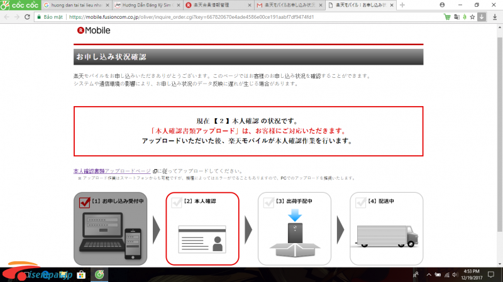Open the volume speaker tray icon

tap(455, 274)
